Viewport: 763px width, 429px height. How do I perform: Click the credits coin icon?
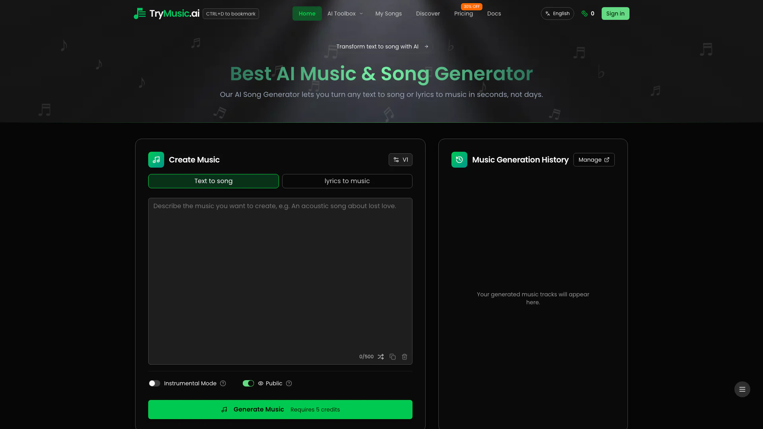[x=584, y=14]
